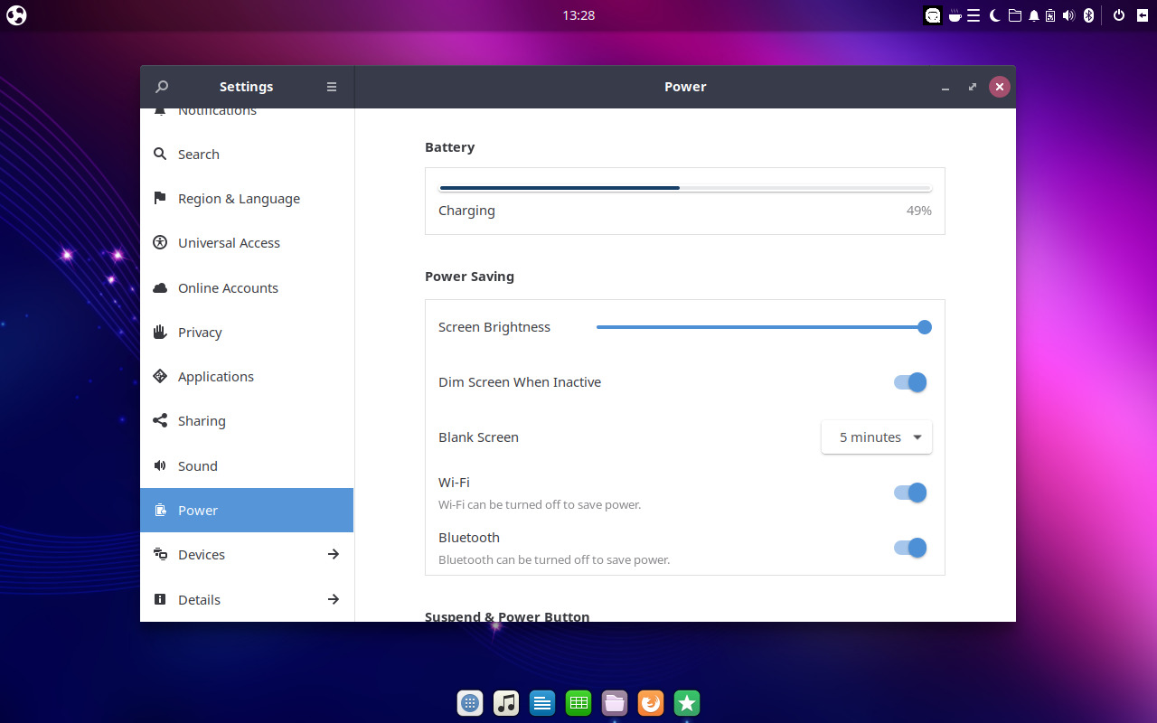Open the Settings hamburger menu
Viewport: 1157px width, 723px height.
point(331,86)
